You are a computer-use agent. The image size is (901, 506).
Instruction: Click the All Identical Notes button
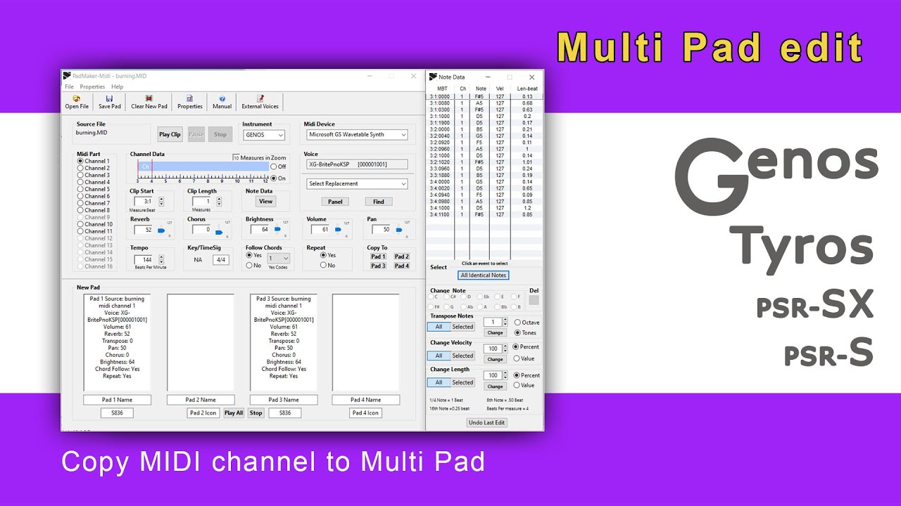click(x=483, y=275)
